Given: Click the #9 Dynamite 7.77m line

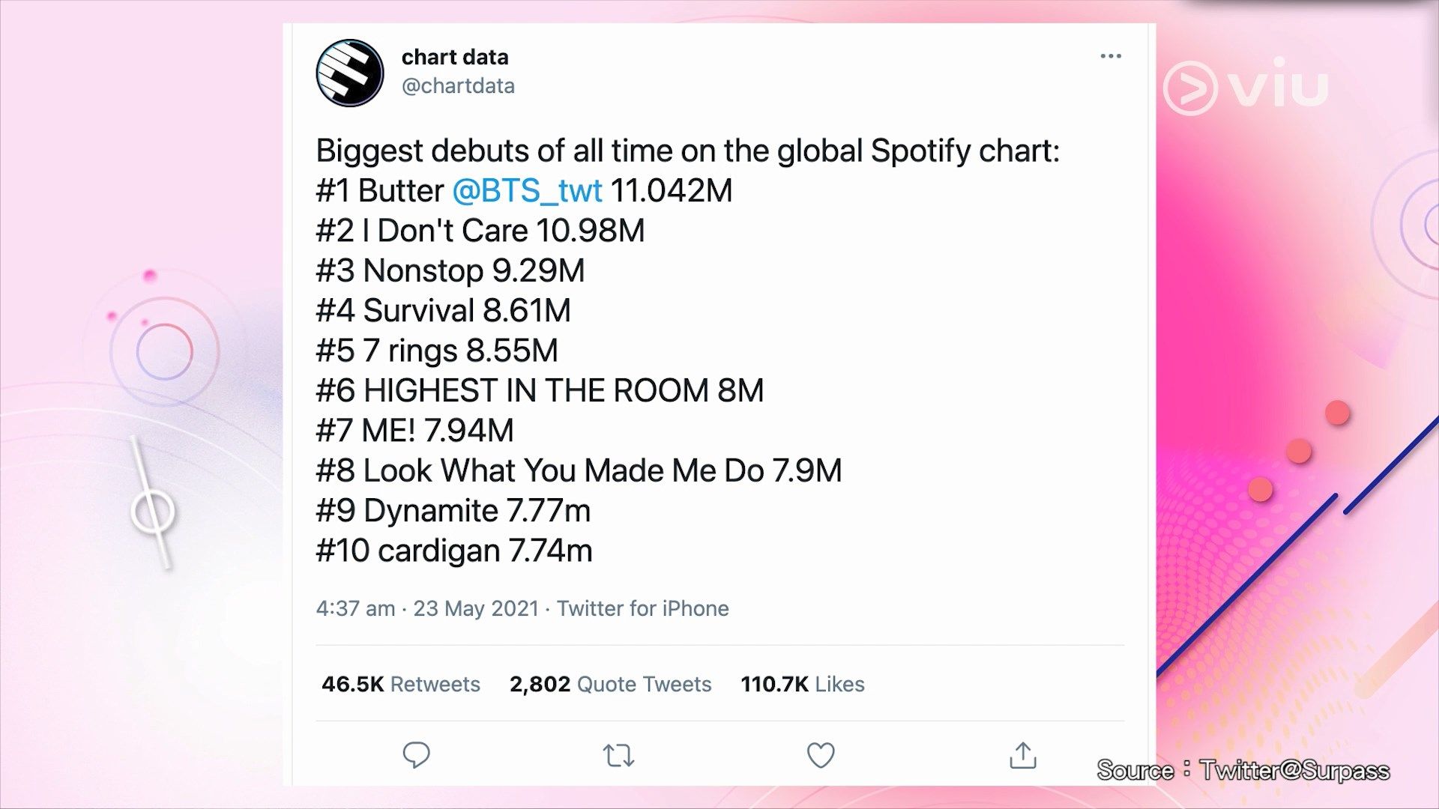Looking at the screenshot, I should [453, 511].
